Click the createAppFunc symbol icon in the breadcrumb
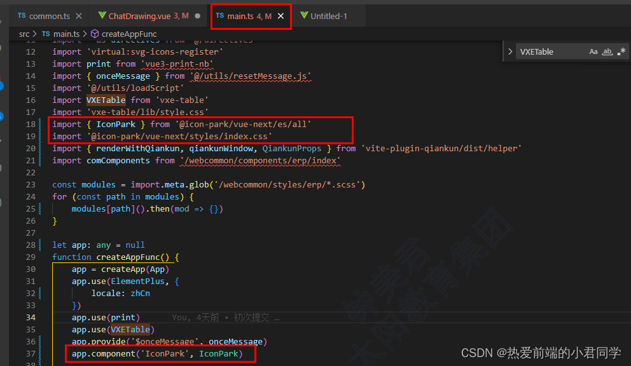The width and height of the screenshot is (631, 366). 94,34
